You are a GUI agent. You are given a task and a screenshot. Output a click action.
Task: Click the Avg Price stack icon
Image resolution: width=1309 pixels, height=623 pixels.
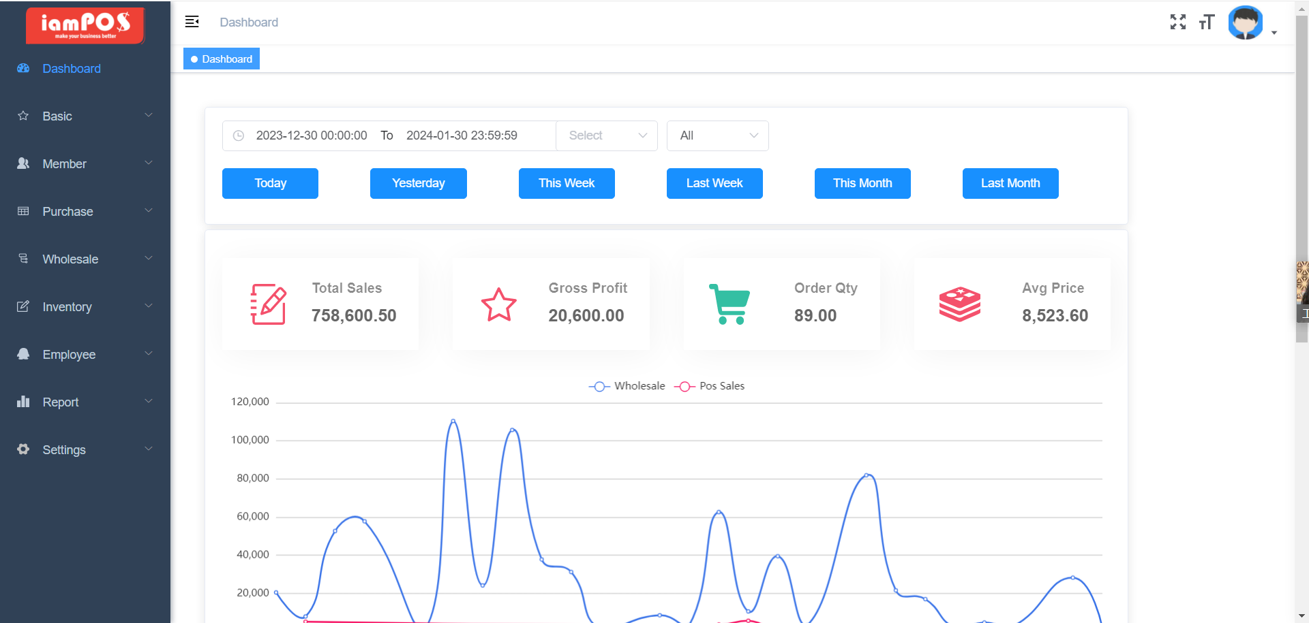click(x=959, y=304)
